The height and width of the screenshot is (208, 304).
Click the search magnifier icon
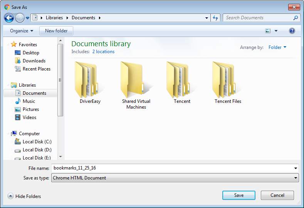(x=296, y=18)
